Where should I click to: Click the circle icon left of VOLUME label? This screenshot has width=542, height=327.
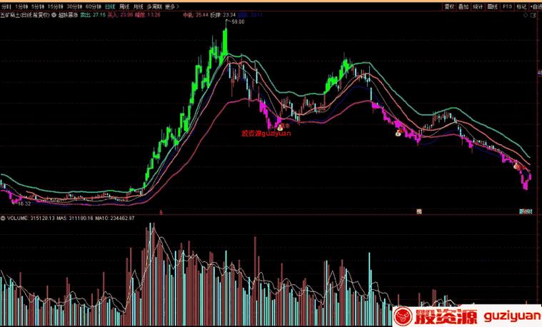pos(3,218)
